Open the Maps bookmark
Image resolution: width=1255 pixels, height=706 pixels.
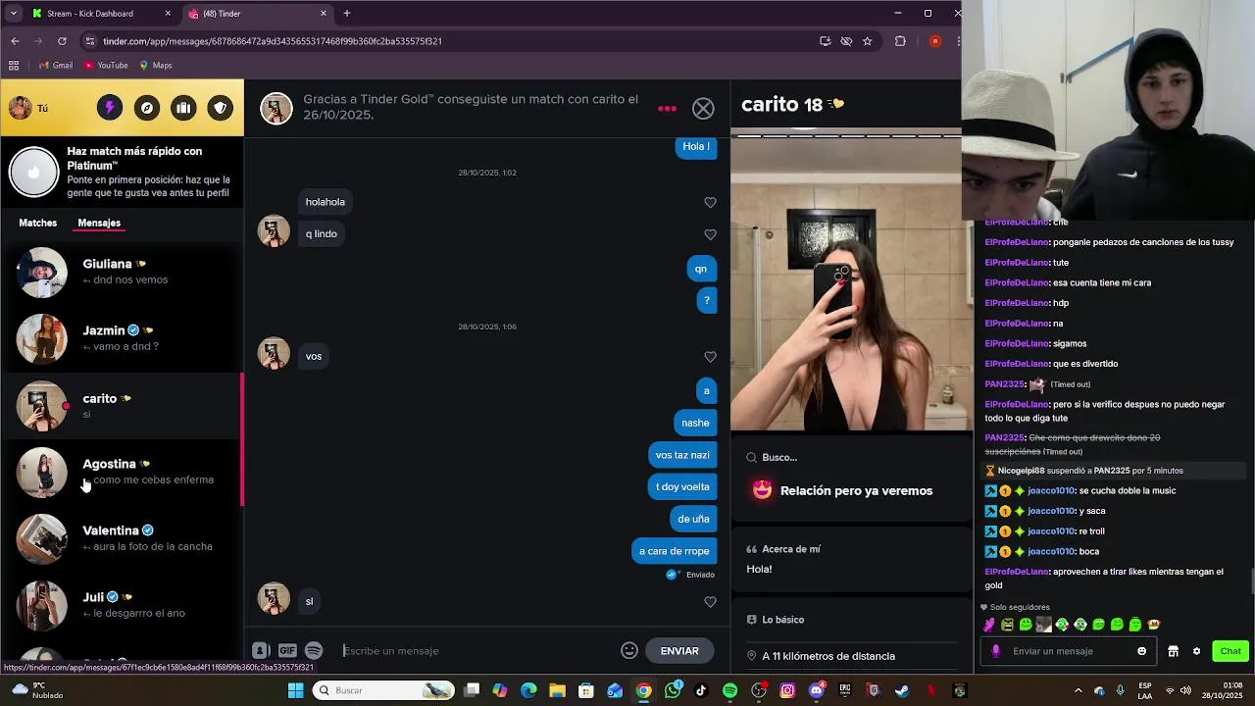click(156, 66)
